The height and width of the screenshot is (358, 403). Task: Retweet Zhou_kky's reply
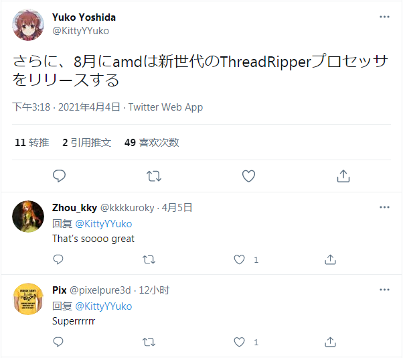click(149, 259)
